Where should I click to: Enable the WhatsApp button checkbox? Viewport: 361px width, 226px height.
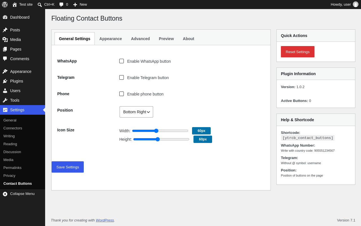coord(122,61)
